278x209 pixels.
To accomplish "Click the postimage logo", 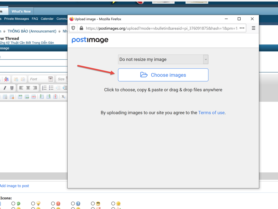I will [x=90, y=40].
